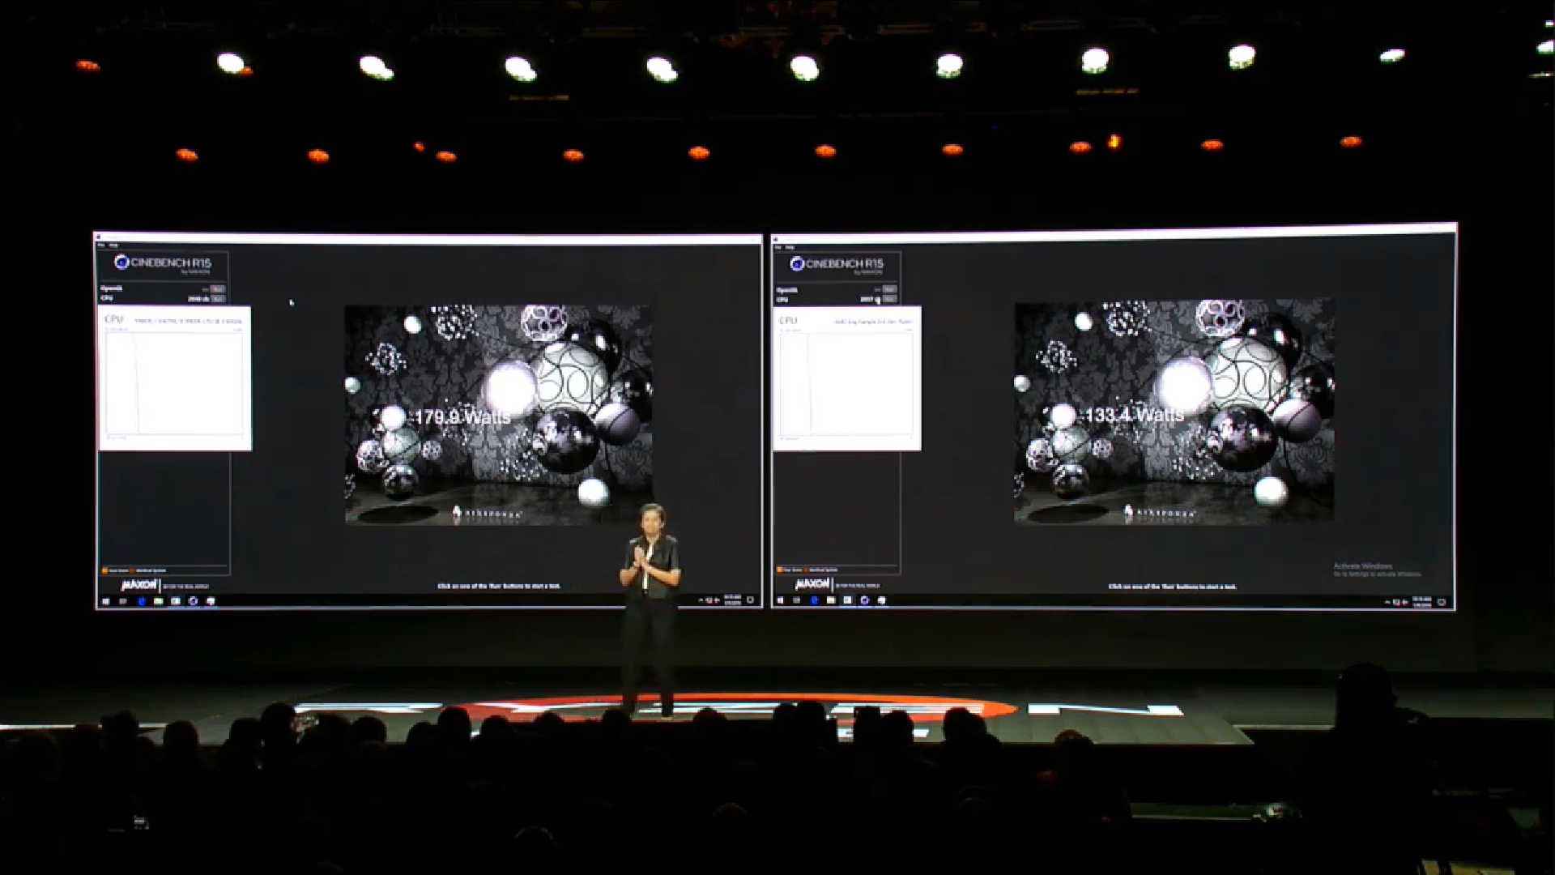This screenshot has height=875, width=1555.
Task: Launch Edge browser from left window's taskbar
Action: pos(141,601)
